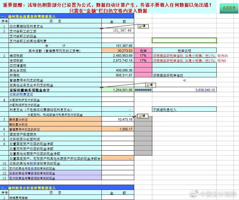This screenshot has height=200, width=239.
Task: Select 进项税额 amount 2,572,742.15
Action: 118,60
